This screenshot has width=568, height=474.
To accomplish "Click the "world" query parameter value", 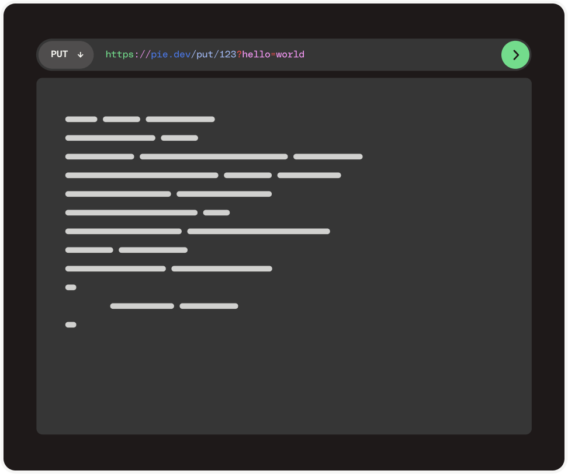I will (290, 54).
